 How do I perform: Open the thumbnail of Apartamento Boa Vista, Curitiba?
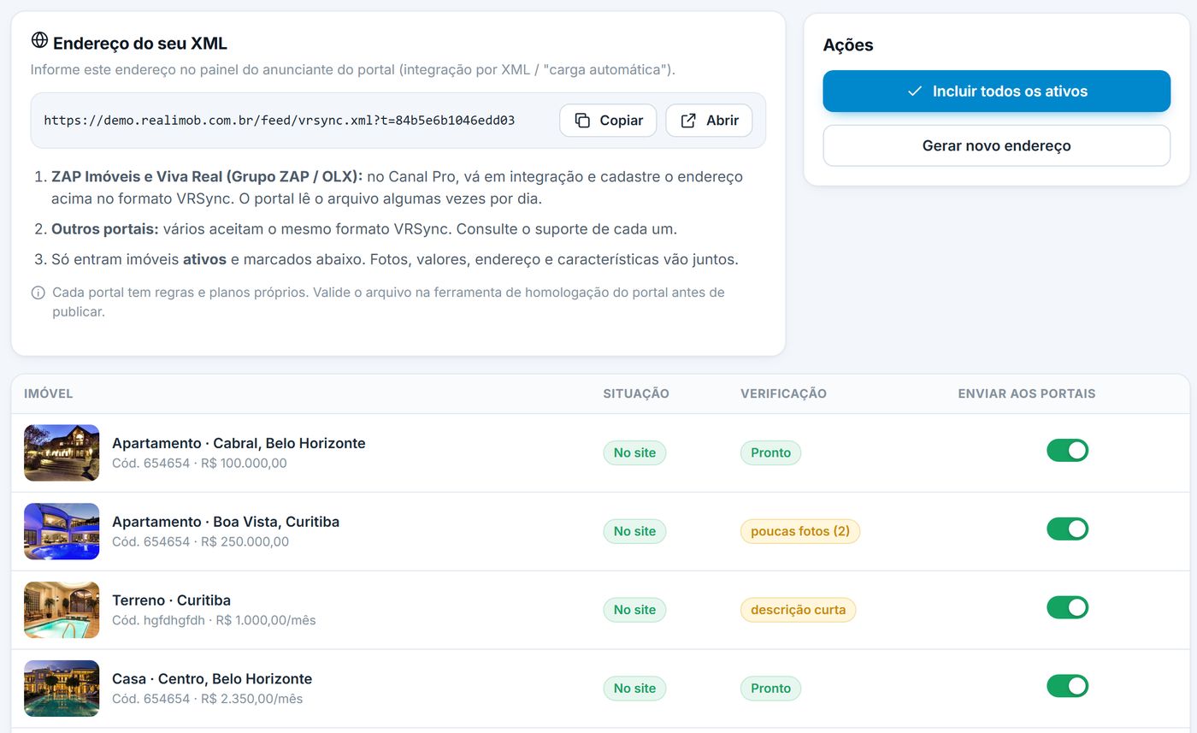coord(62,531)
